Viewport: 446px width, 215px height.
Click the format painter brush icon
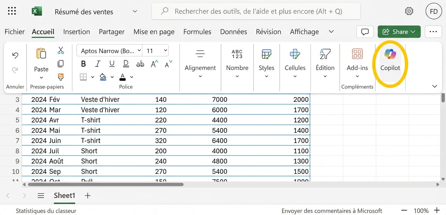(61, 77)
